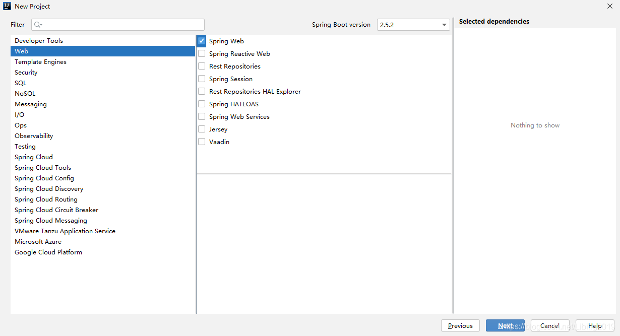Click the Previous button
Viewport: 620px width, 336px height.
(460, 325)
